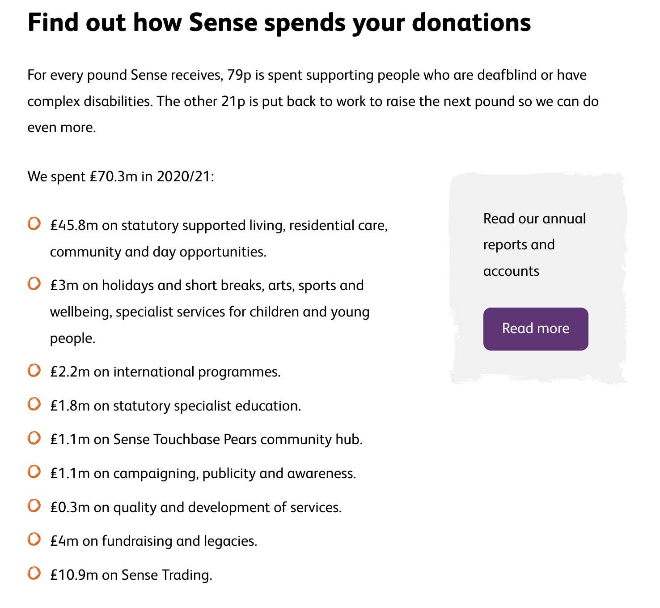Click the £4m fundraising and legacies text
660x608 pixels.
pyautogui.click(x=154, y=540)
